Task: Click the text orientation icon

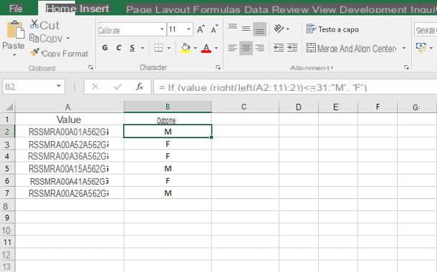Action: tap(279, 29)
